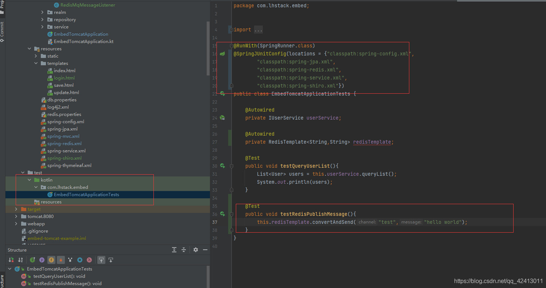Click the Spring leaf gutter icon on line 16
The height and width of the screenshot is (288, 546).
point(222,54)
